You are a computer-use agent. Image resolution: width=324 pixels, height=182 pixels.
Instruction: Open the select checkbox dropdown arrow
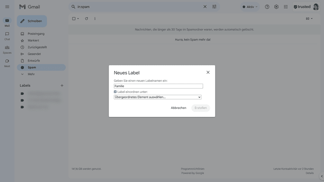coord(78,18)
